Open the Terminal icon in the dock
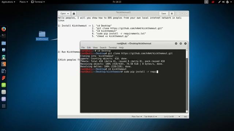This screenshot has width=234, height=131. (x=4, y=36)
